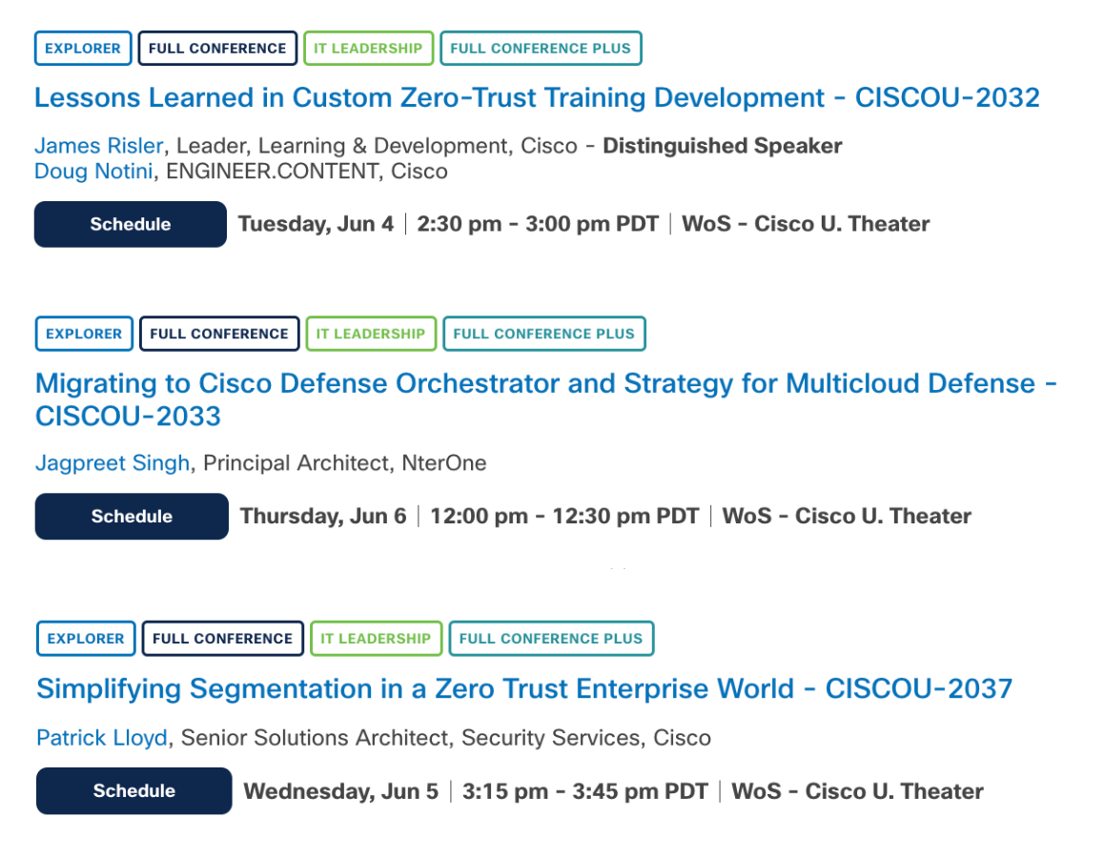This screenshot has height=858, width=1104.
Task: Click Explorer tag on Defense Orchestrator session
Action: point(84,334)
